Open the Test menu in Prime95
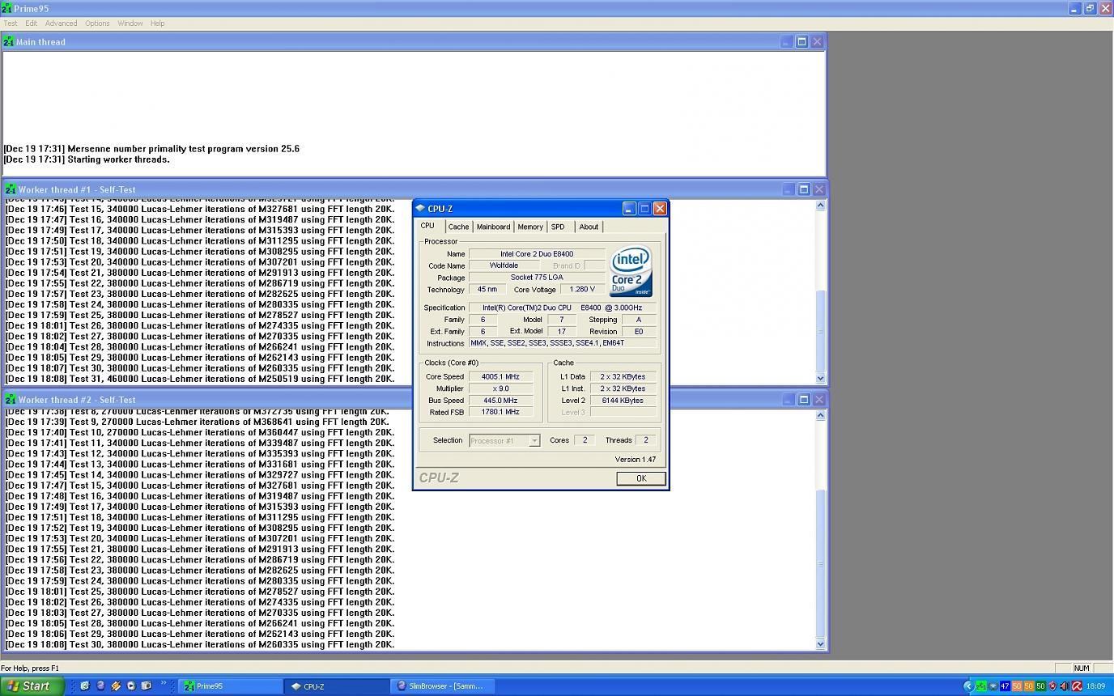 11,23
